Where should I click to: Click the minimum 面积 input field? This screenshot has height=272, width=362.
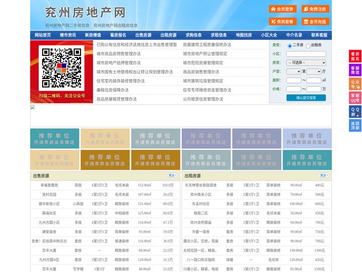294,80
